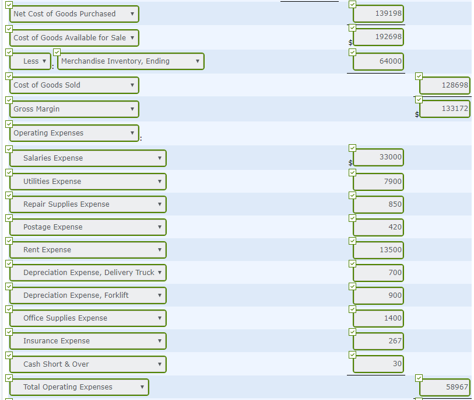Select the 700 Delivery Truck depreciation amount
Image resolution: width=474 pixels, height=400 pixels.
[378, 273]
